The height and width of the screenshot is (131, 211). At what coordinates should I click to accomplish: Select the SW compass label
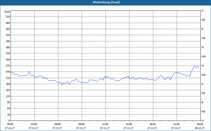(x=204, y=75)
